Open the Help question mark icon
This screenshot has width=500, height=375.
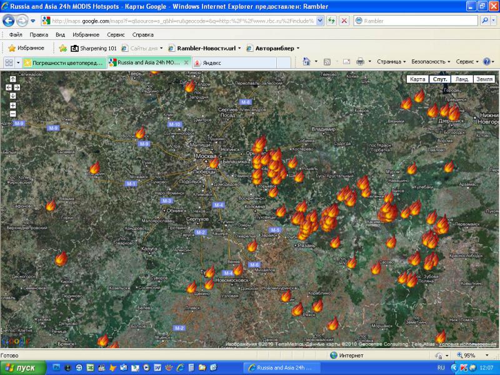487,61
